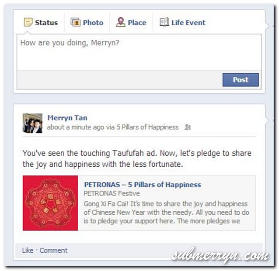Click Comment under the post
279x271 pixels.
tap(53, 250)
